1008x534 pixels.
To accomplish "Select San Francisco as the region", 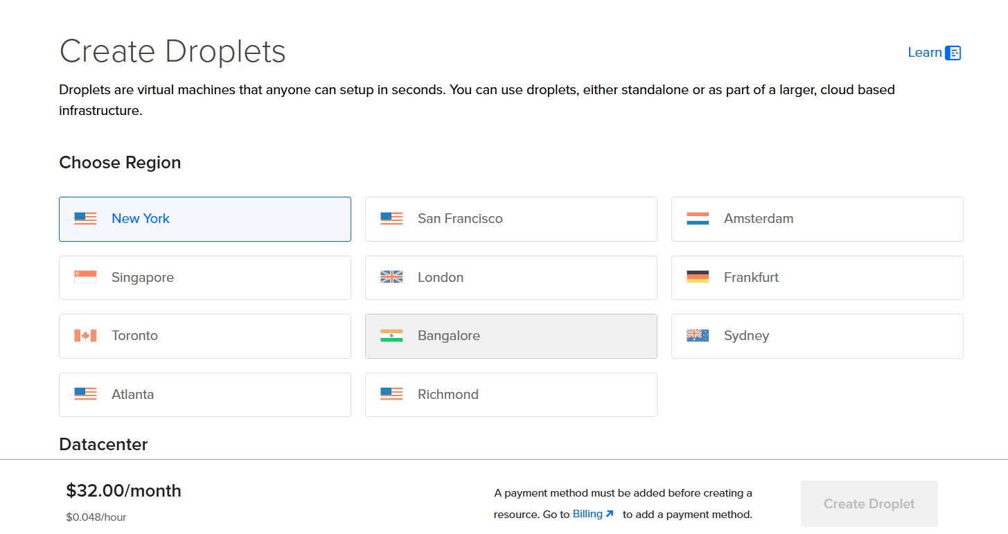I will 511,219.
